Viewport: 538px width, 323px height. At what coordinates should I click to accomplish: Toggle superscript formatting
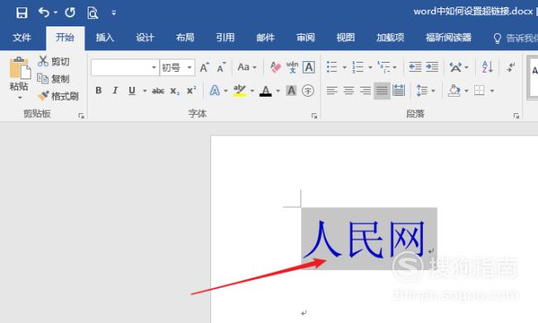pyautogui.click(x=191, y=90)
